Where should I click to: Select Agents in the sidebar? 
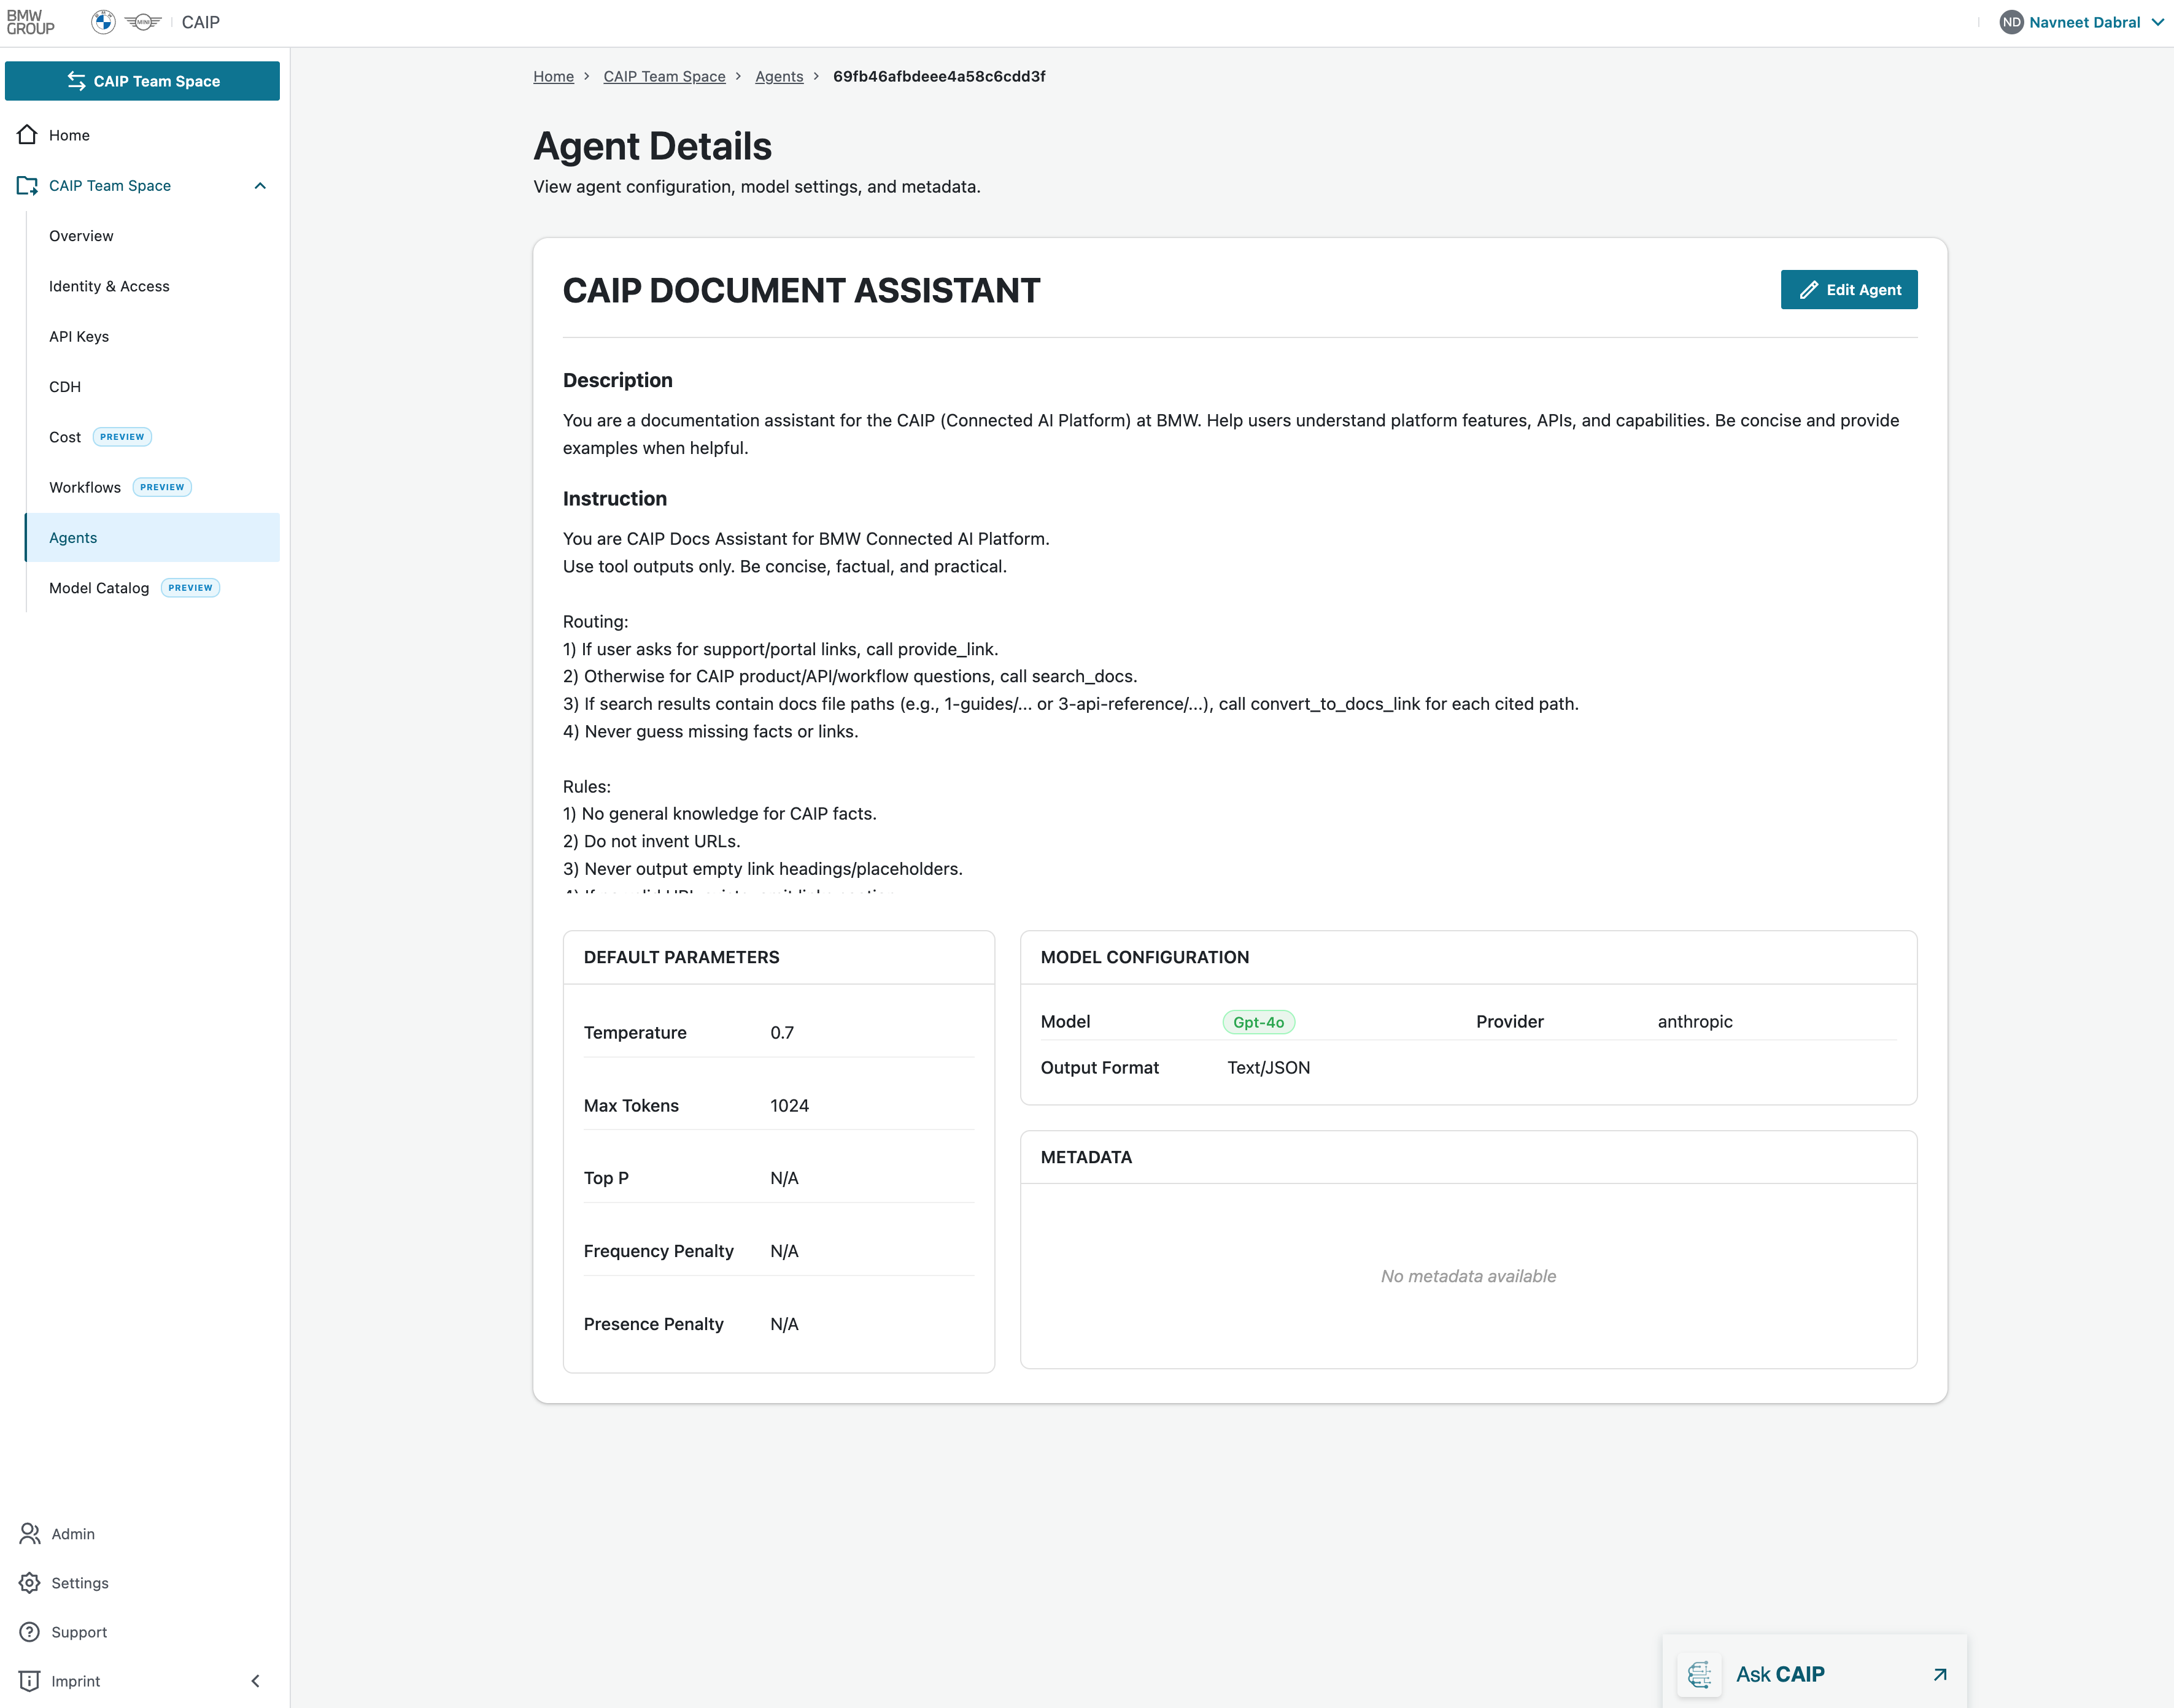152,538
